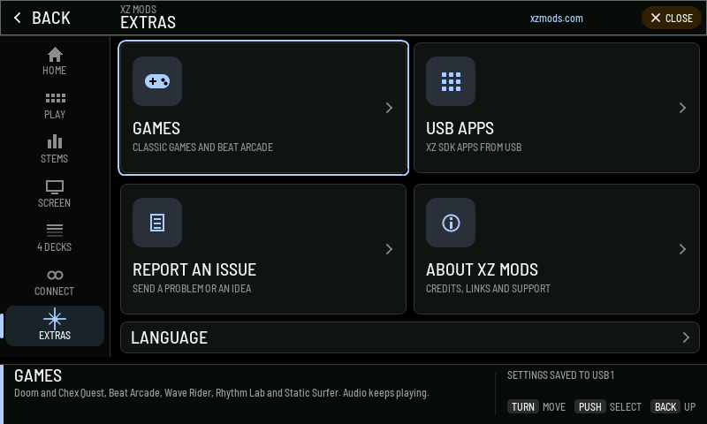
Task: Close the XZ Mods panel
Action: tap(672, 18)
